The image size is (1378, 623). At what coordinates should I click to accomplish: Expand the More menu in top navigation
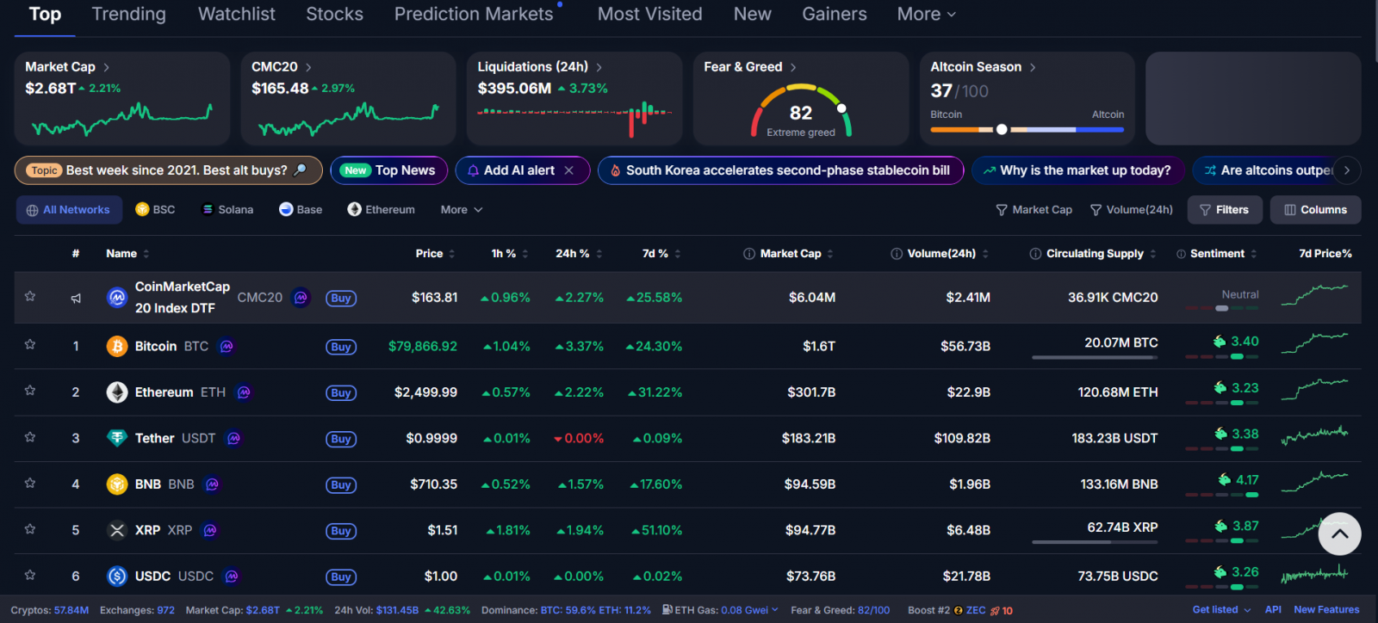(927, 15)
